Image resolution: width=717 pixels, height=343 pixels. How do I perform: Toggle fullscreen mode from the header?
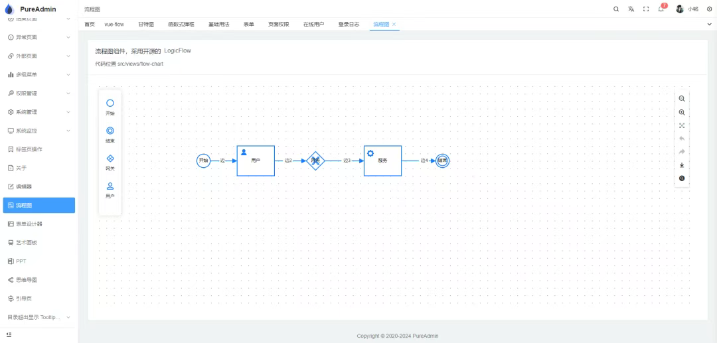[646, 9]
